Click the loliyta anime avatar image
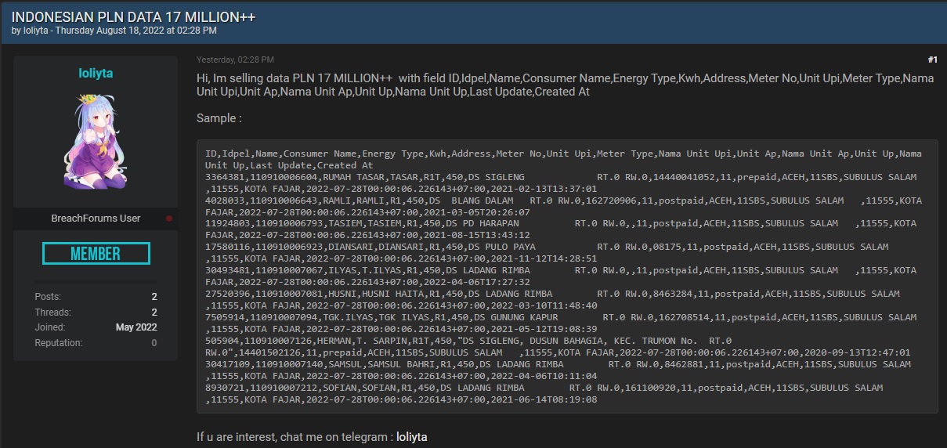This screenshot has height=448, width=947. coord(96,142)
